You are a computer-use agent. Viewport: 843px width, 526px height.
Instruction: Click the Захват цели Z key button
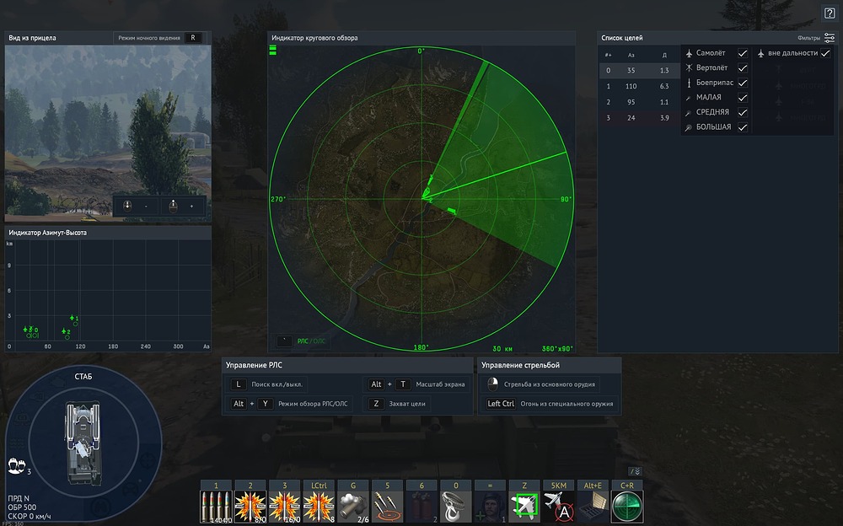pos(376,404)
